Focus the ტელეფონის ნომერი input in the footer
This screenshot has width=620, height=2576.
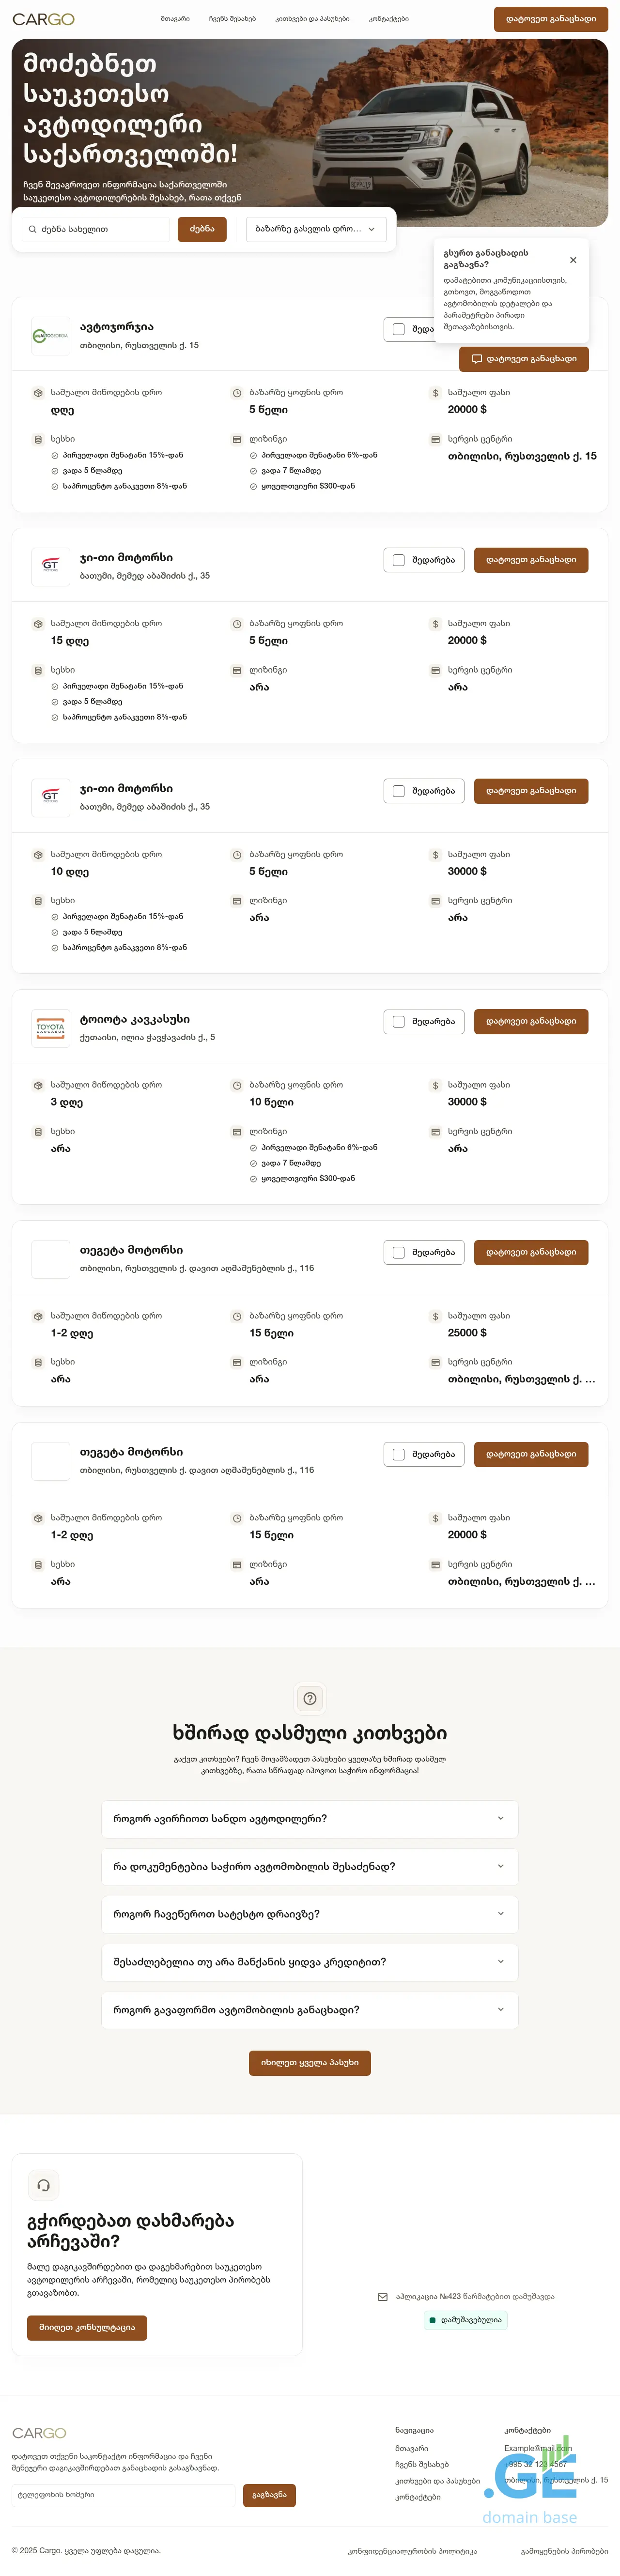point(124,2494)
